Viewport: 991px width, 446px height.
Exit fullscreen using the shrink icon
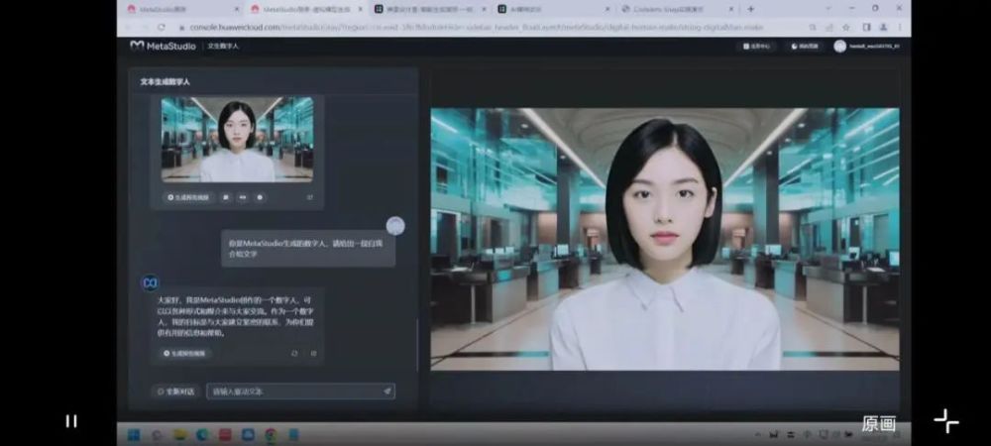[946, 421]
